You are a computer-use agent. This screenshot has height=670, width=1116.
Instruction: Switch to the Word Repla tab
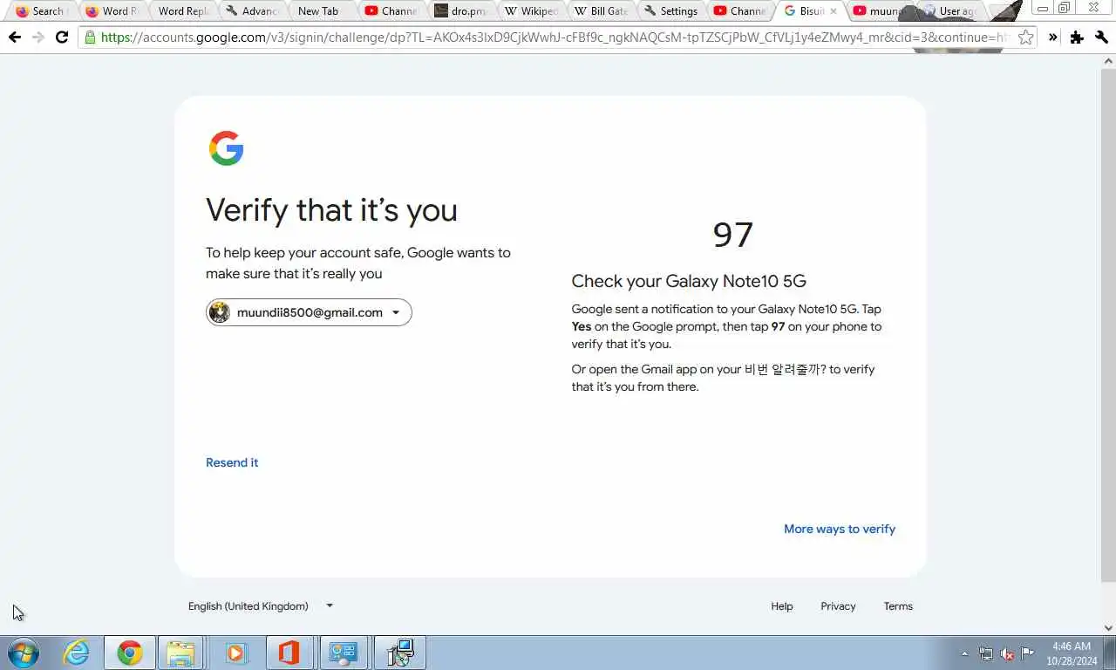[183, 11]
